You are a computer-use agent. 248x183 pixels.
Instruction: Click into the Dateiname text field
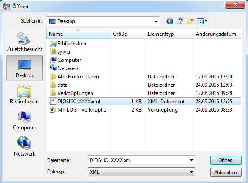(x=139, y=160)
